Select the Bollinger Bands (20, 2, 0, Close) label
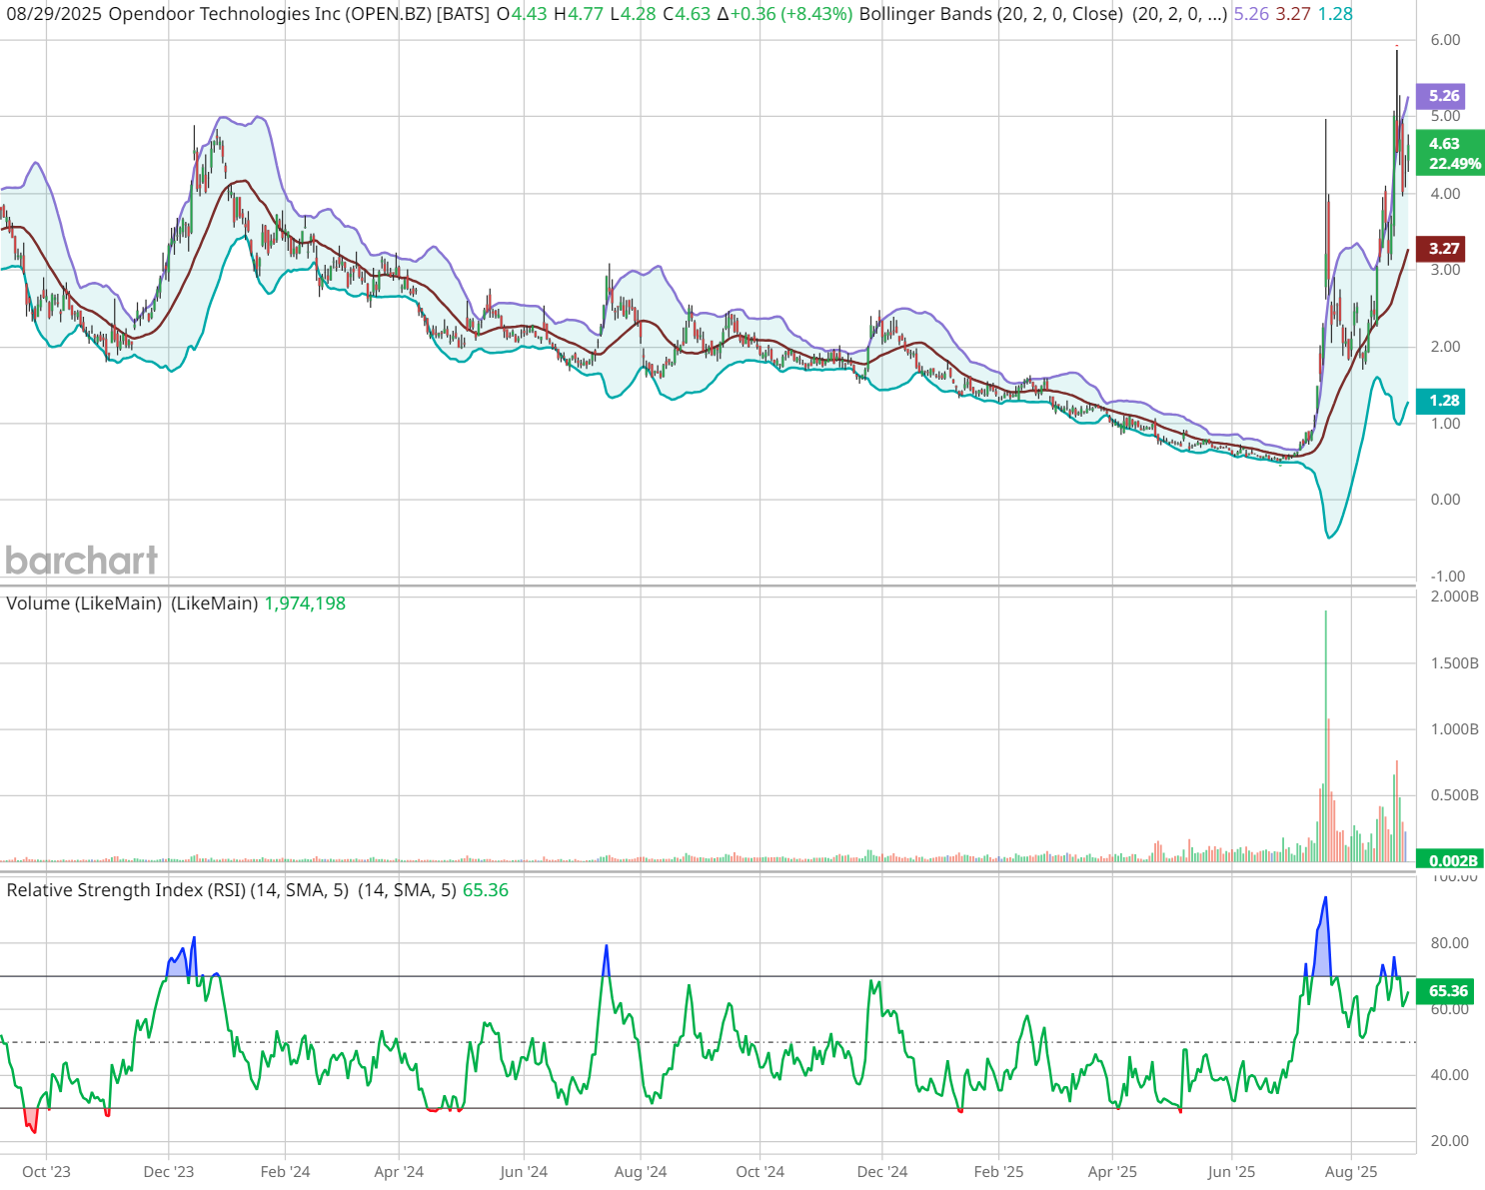1485x1190 pixels. [x=991, y=14]
